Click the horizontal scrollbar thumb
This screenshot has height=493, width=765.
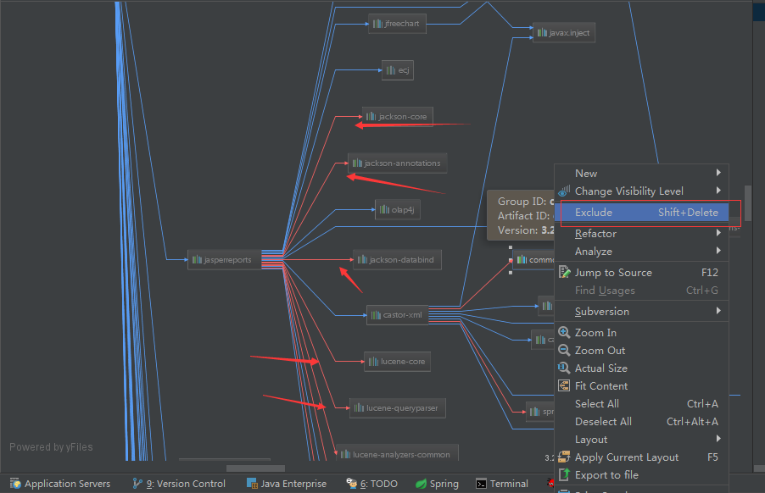click(254, 468)
